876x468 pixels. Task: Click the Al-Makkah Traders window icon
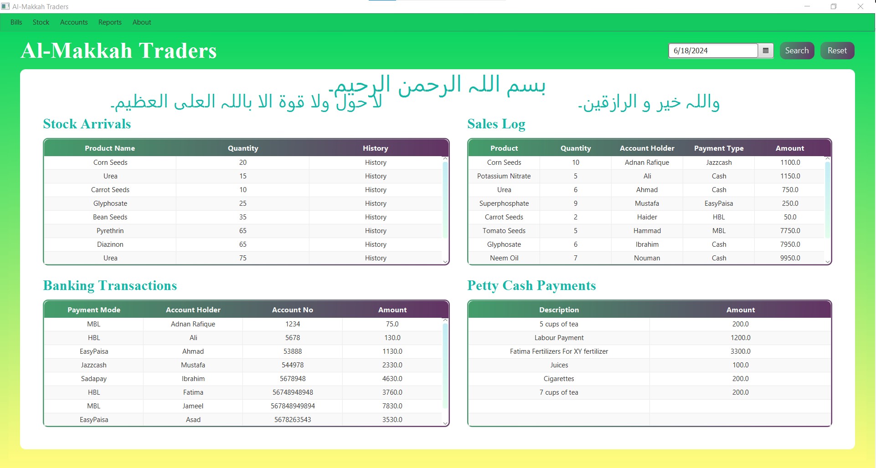click(x=5, y=6)
